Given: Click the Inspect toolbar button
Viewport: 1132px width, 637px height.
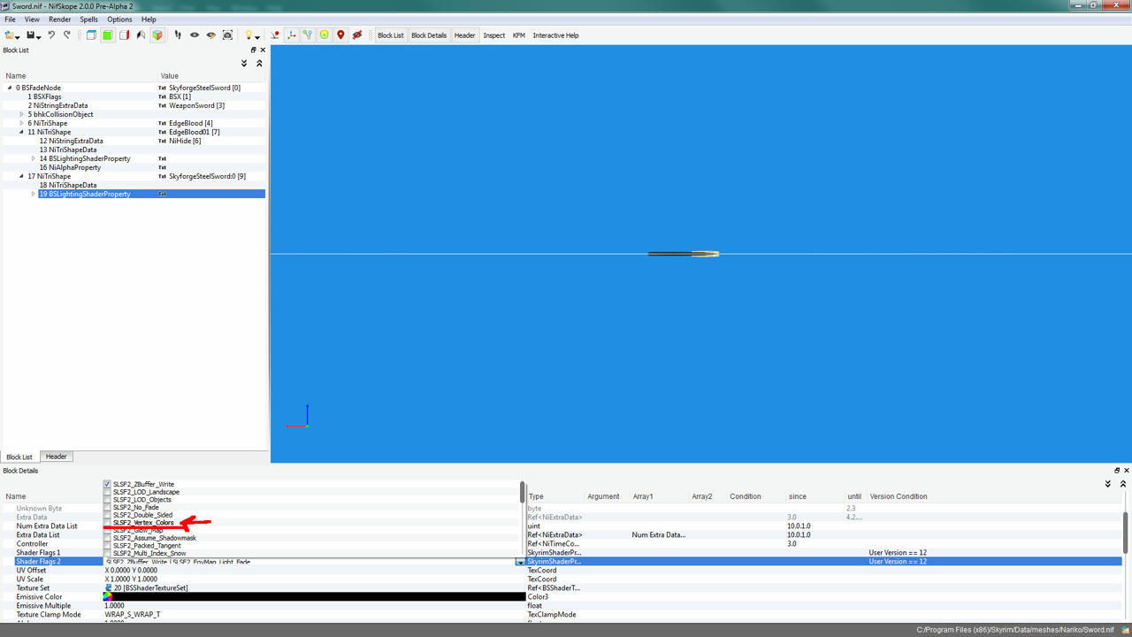Looking at the screenshot, I should click(494, 35).
